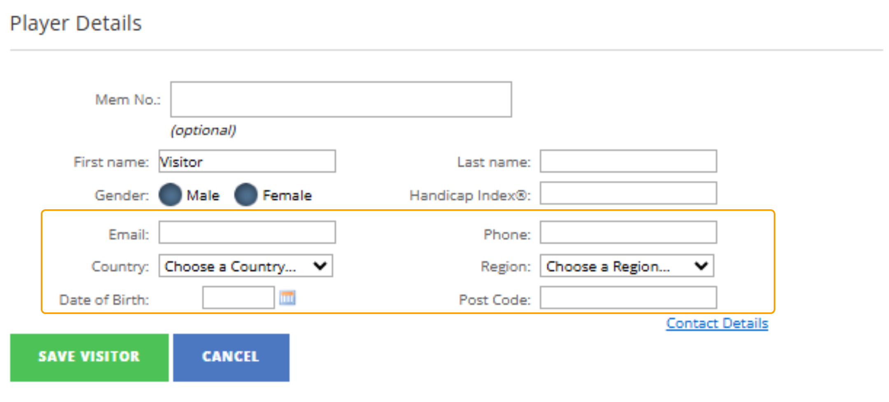Open the Choose a Region dropdown
889x402 pixels.
pos(627,266)
